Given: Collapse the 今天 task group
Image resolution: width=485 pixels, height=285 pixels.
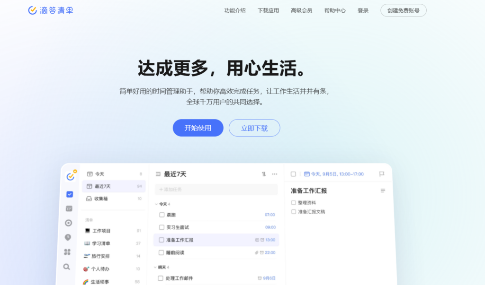Looking at the screenshot, I should (x=155, y=205).
